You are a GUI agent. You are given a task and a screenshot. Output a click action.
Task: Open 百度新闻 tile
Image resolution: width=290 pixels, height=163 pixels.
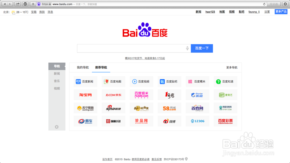pos(85,81)
